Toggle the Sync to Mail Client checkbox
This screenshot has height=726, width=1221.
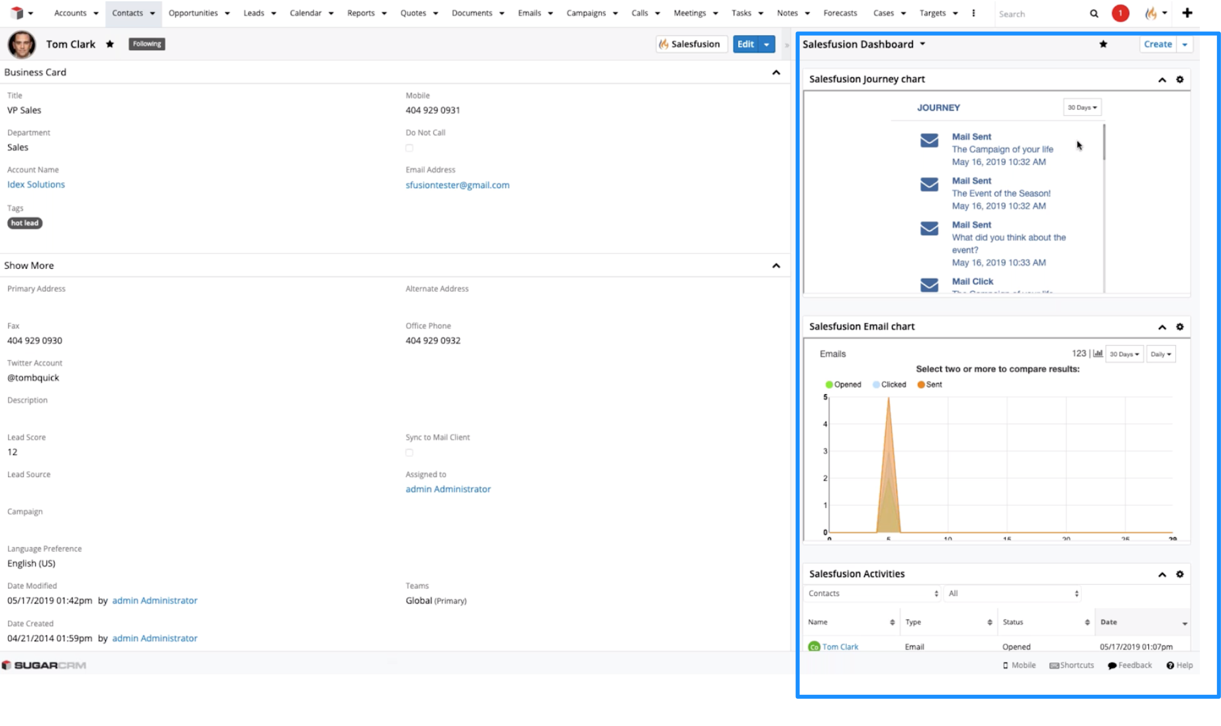(x=409, y=452)
